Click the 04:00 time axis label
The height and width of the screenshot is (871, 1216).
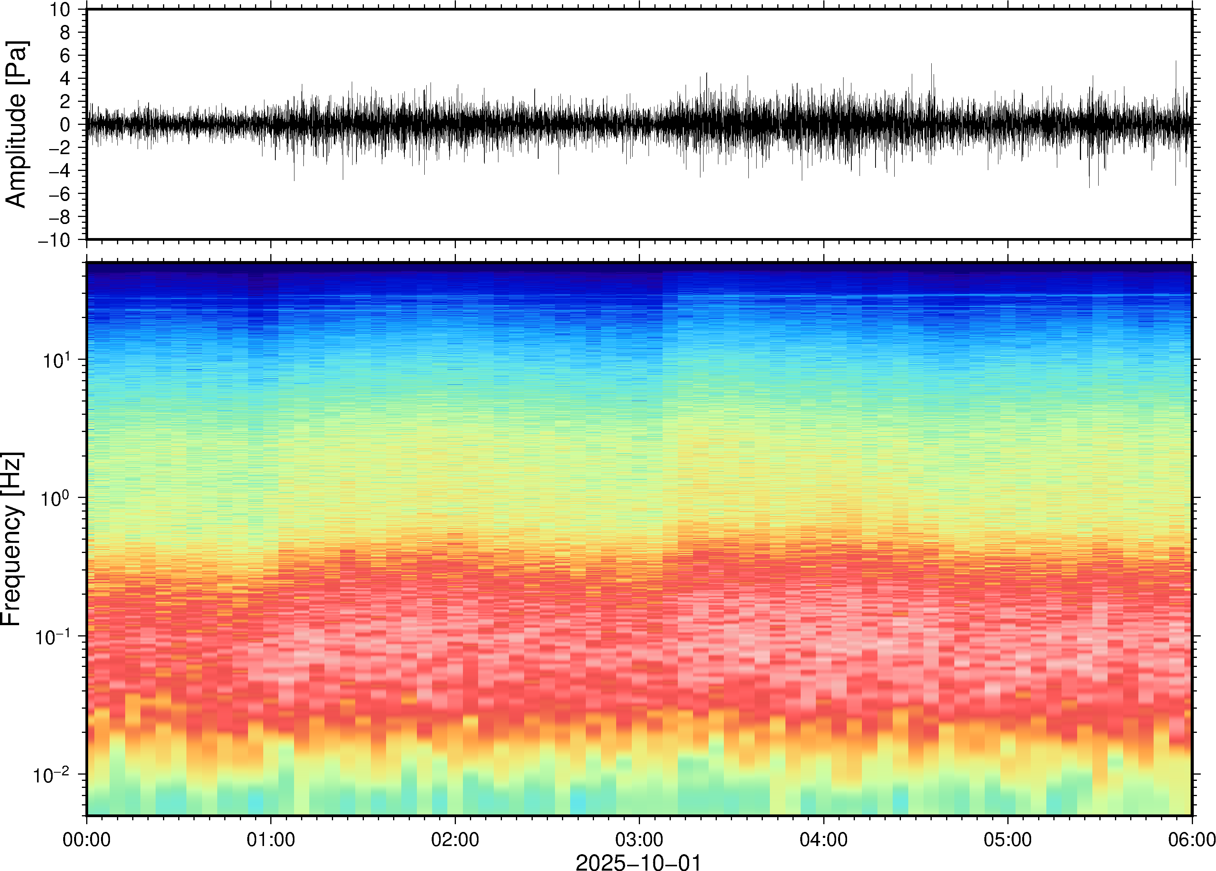click(824, 839)
